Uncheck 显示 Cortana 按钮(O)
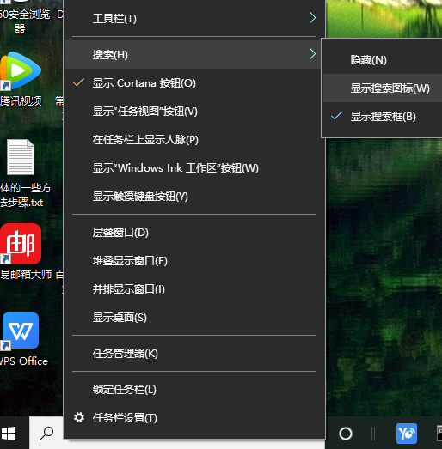The image size is (442, 449). 194,83
